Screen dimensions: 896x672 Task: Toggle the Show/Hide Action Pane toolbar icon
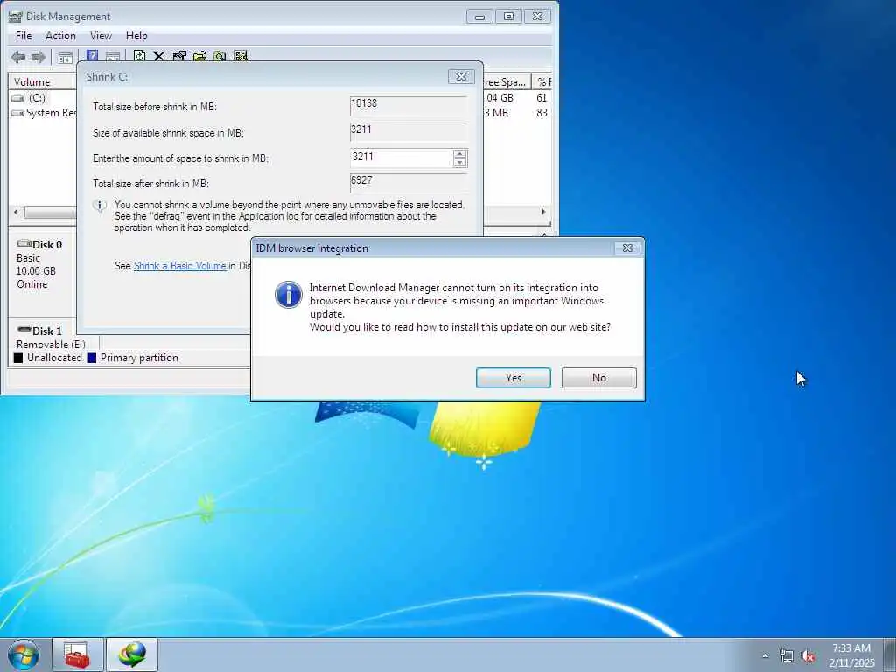113,57
